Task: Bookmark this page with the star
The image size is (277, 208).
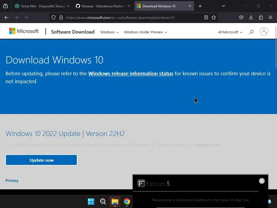Action: [x=214, y=18]
